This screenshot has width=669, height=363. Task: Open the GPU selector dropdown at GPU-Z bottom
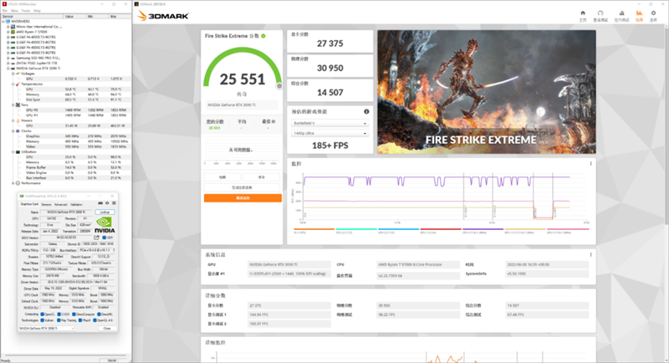click(x=47, y=328)
